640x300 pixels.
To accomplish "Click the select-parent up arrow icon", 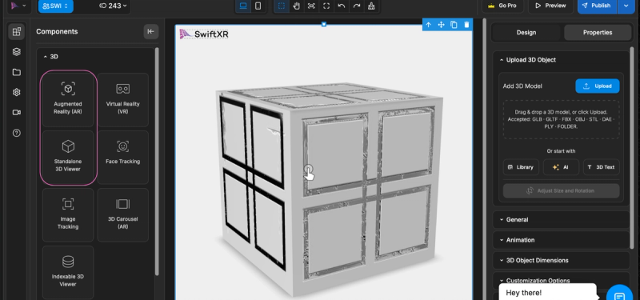I will 428,25.
